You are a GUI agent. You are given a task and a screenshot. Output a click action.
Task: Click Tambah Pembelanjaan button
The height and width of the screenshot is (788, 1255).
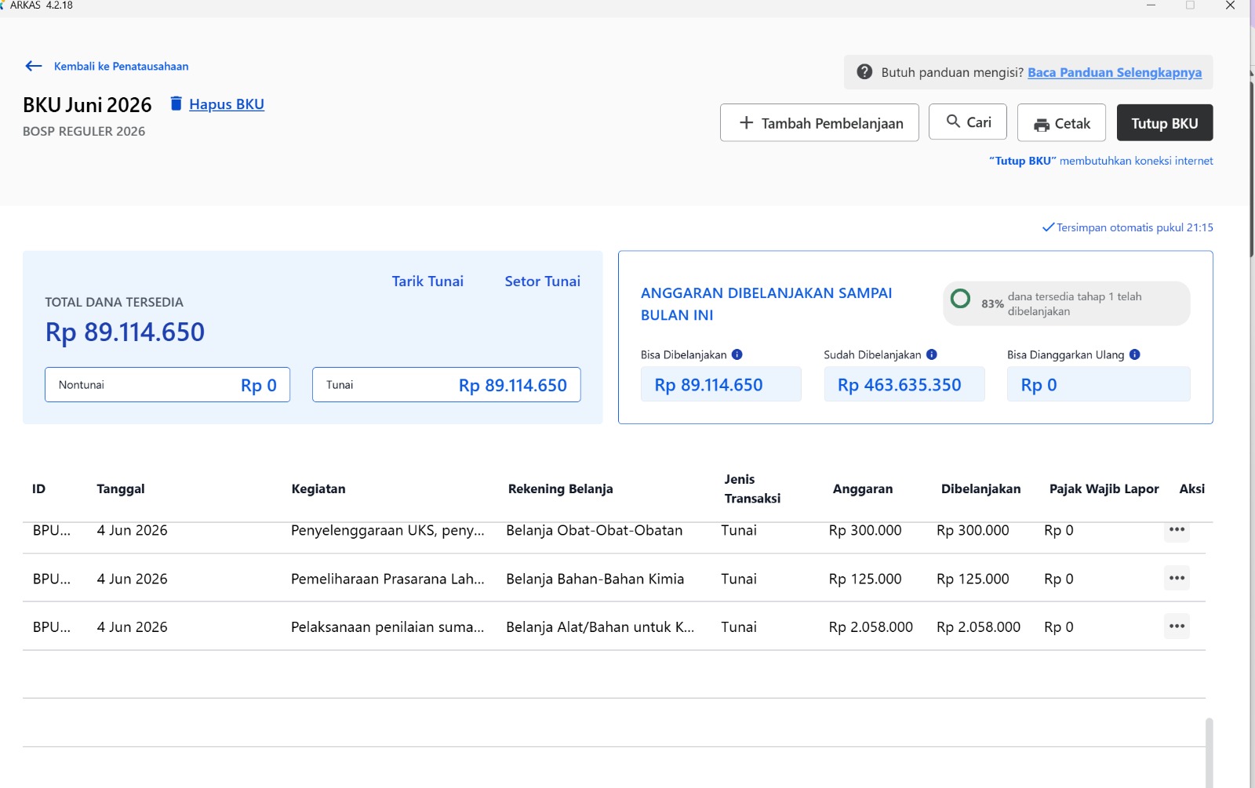click(x=820, y=122)
